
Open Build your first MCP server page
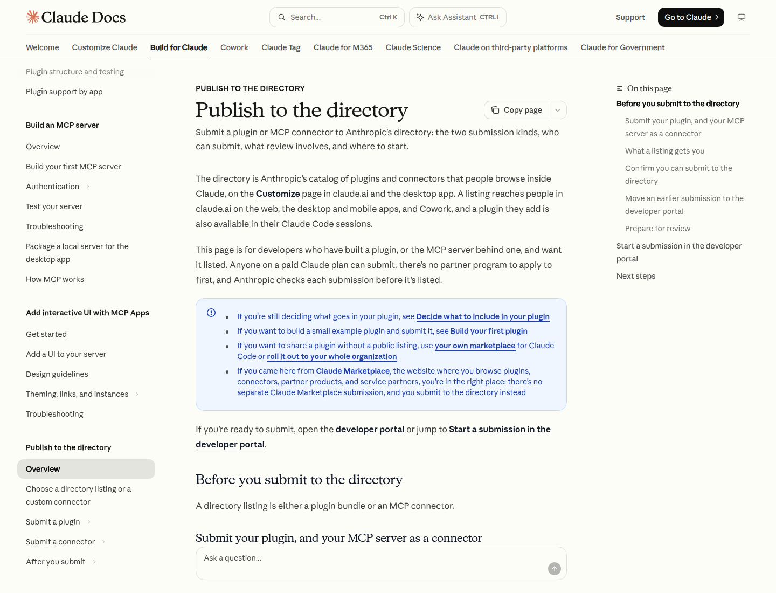pos(73,167)
